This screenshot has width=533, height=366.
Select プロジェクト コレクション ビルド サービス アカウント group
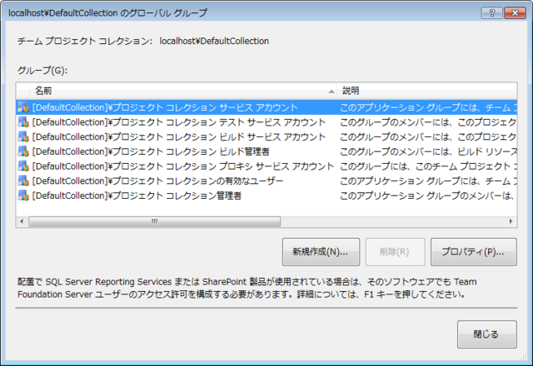tap(179, 136)
